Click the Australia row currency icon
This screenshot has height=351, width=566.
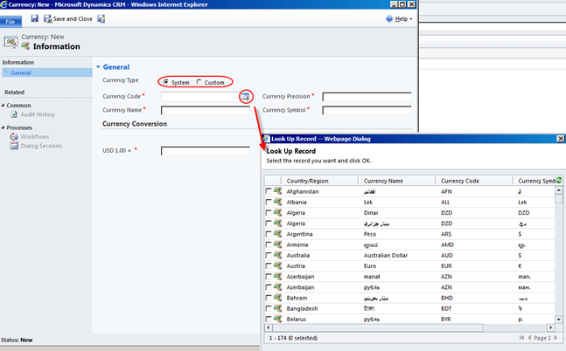[277, 255]
